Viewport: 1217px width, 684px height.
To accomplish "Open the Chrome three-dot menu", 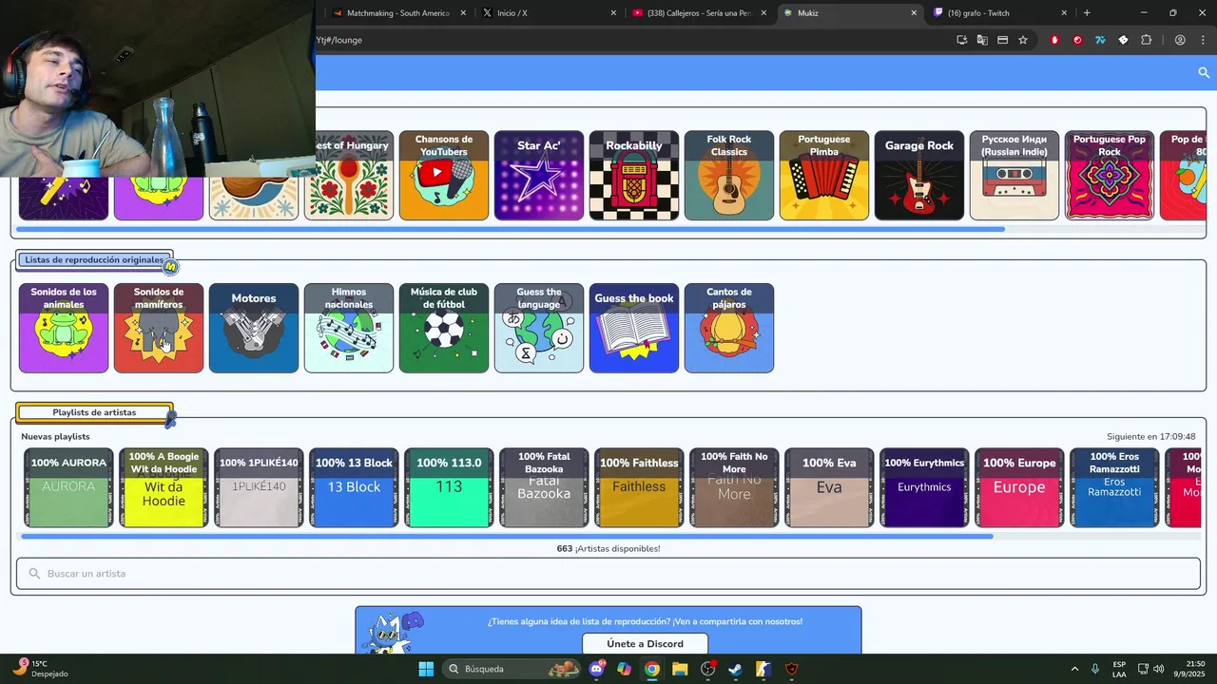I will click(1204, 40).
